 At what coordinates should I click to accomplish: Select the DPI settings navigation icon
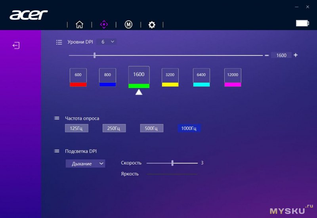click(104, 25)
